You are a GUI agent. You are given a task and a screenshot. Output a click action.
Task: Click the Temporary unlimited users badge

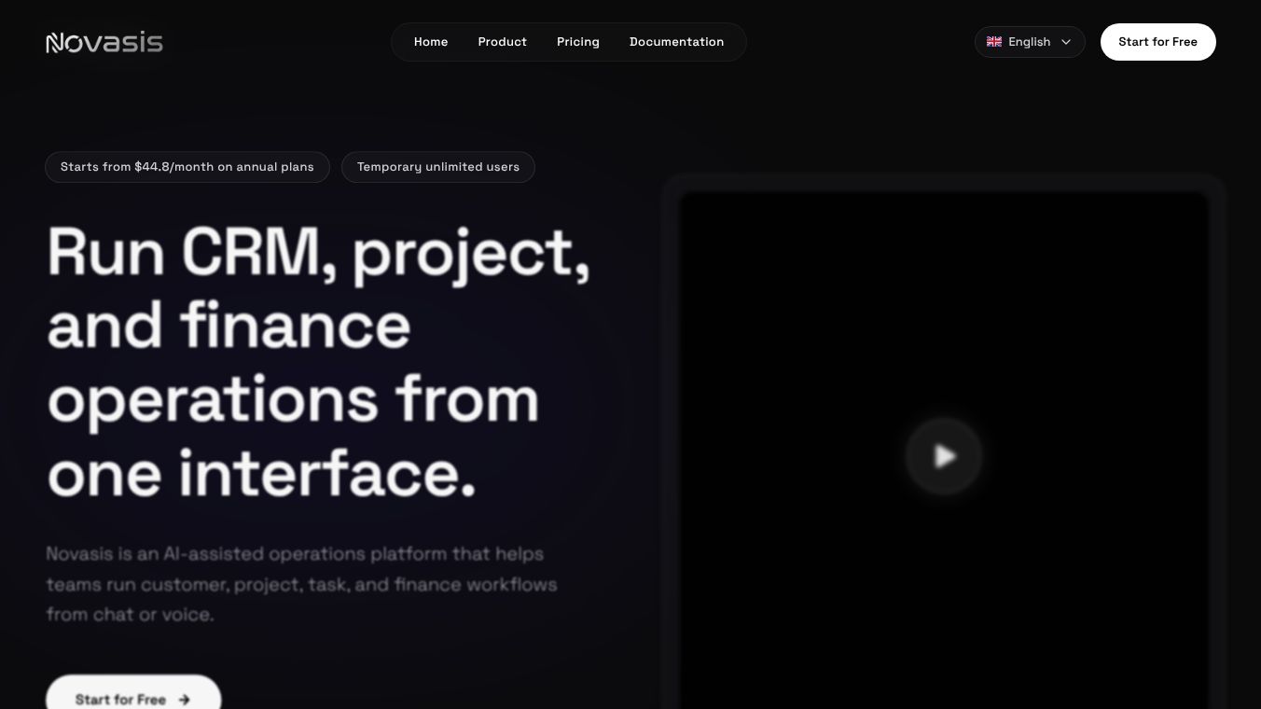(x=438, y=167)
